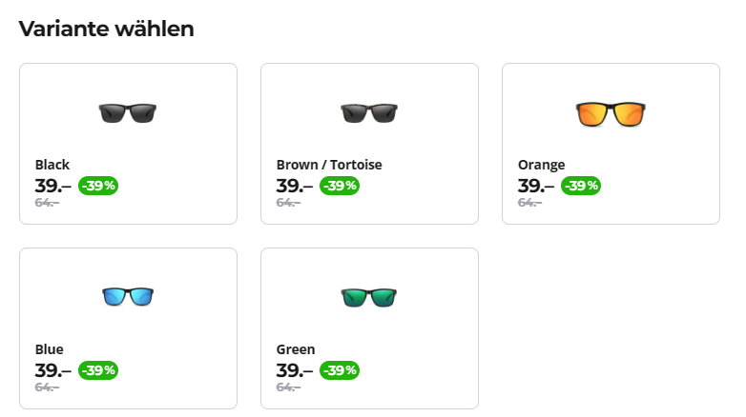Select the Black variant label

(x=52, y=165)
